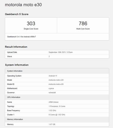
Task: Click the 'Multi-Core Score' label
Action: click(83, 29)
